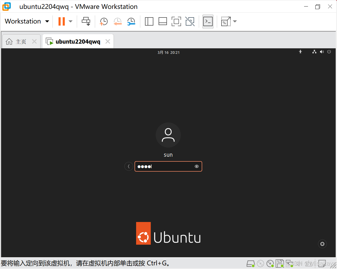Click the sun user avatar
This screenshot has height=269, width=337.
point(168,135)
